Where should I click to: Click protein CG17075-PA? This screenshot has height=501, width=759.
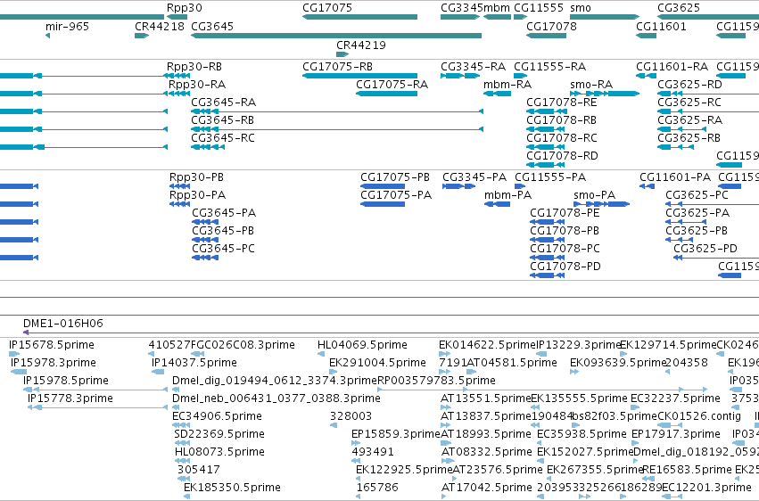(396, 195)
